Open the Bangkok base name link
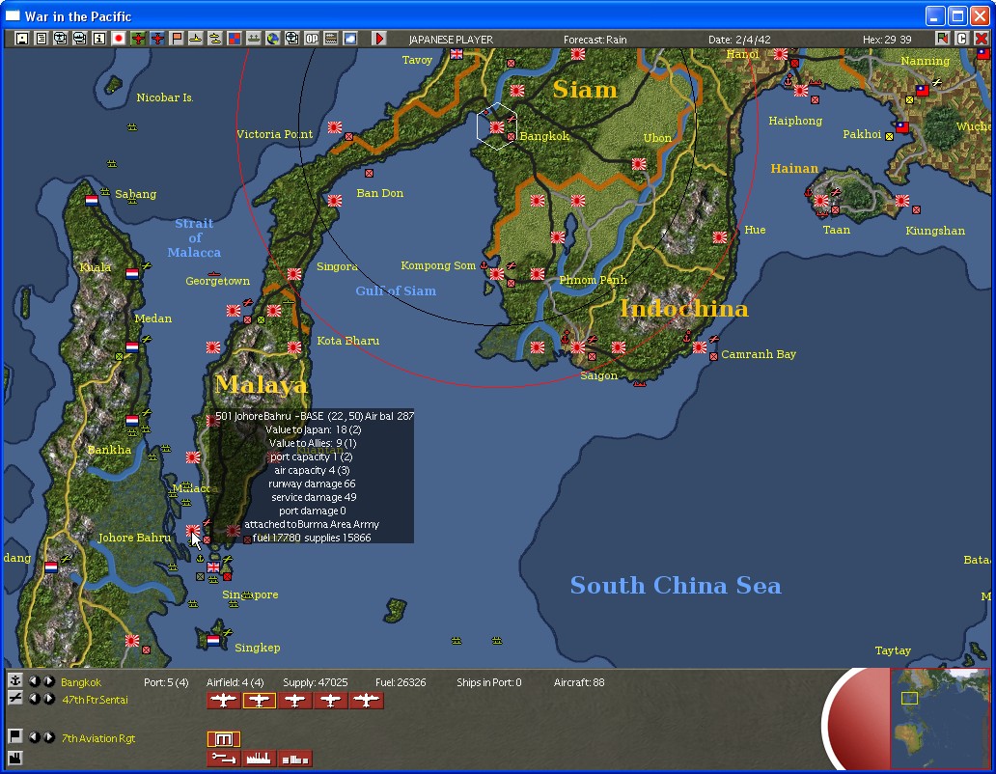The image size is (996, 774). pyautogui.click(x=80, y=682)
